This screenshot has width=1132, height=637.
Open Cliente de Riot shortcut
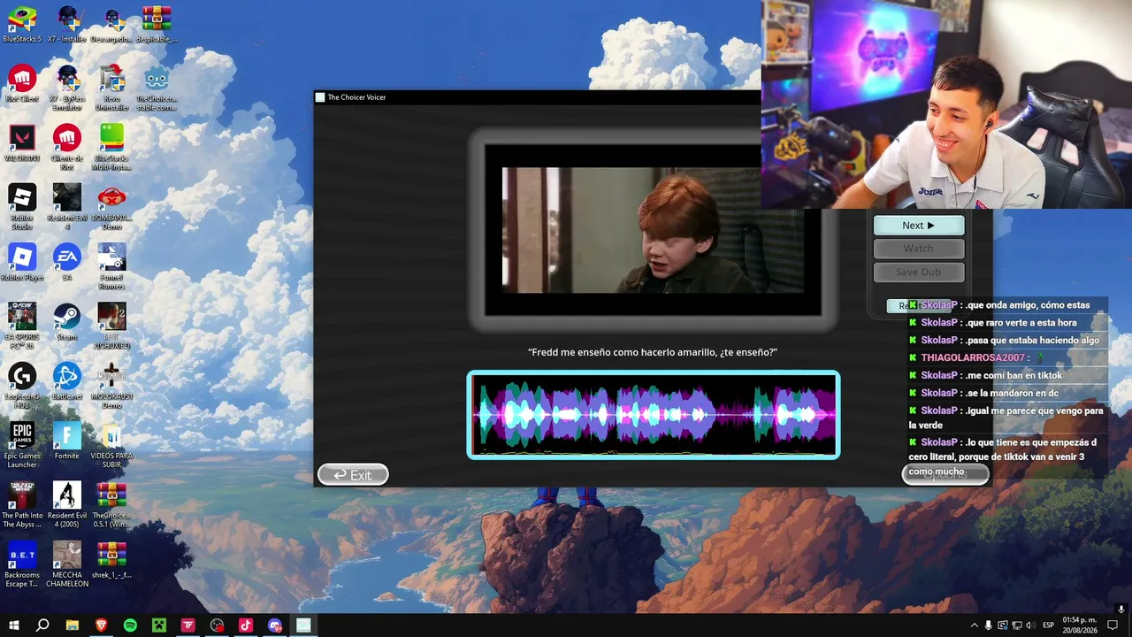click(67, 147)
